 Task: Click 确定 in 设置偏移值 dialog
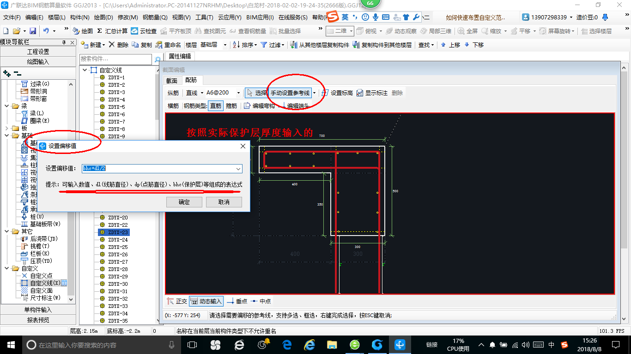tap(184, 202)
